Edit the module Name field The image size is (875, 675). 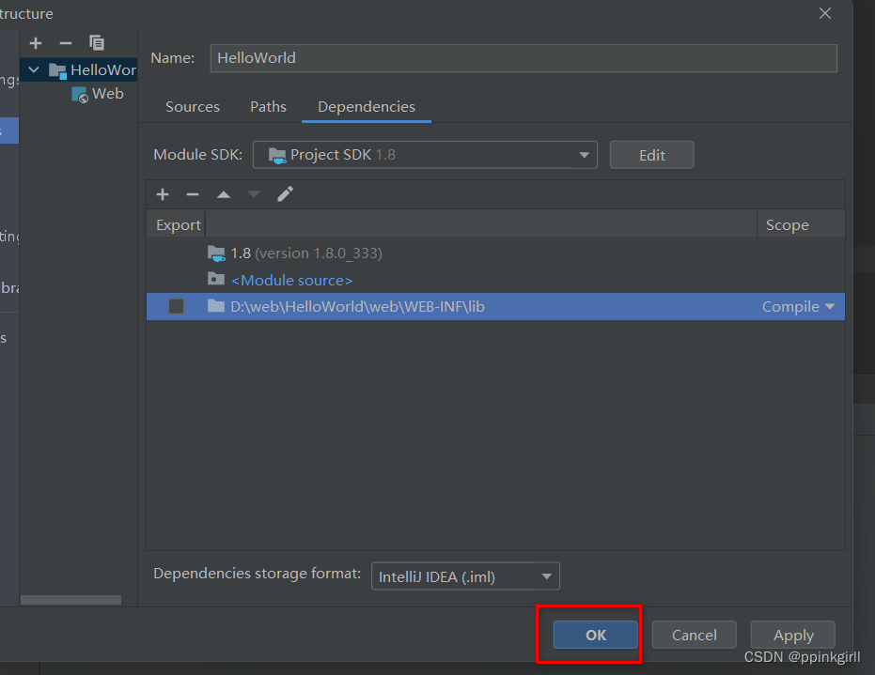pos(523,58)
